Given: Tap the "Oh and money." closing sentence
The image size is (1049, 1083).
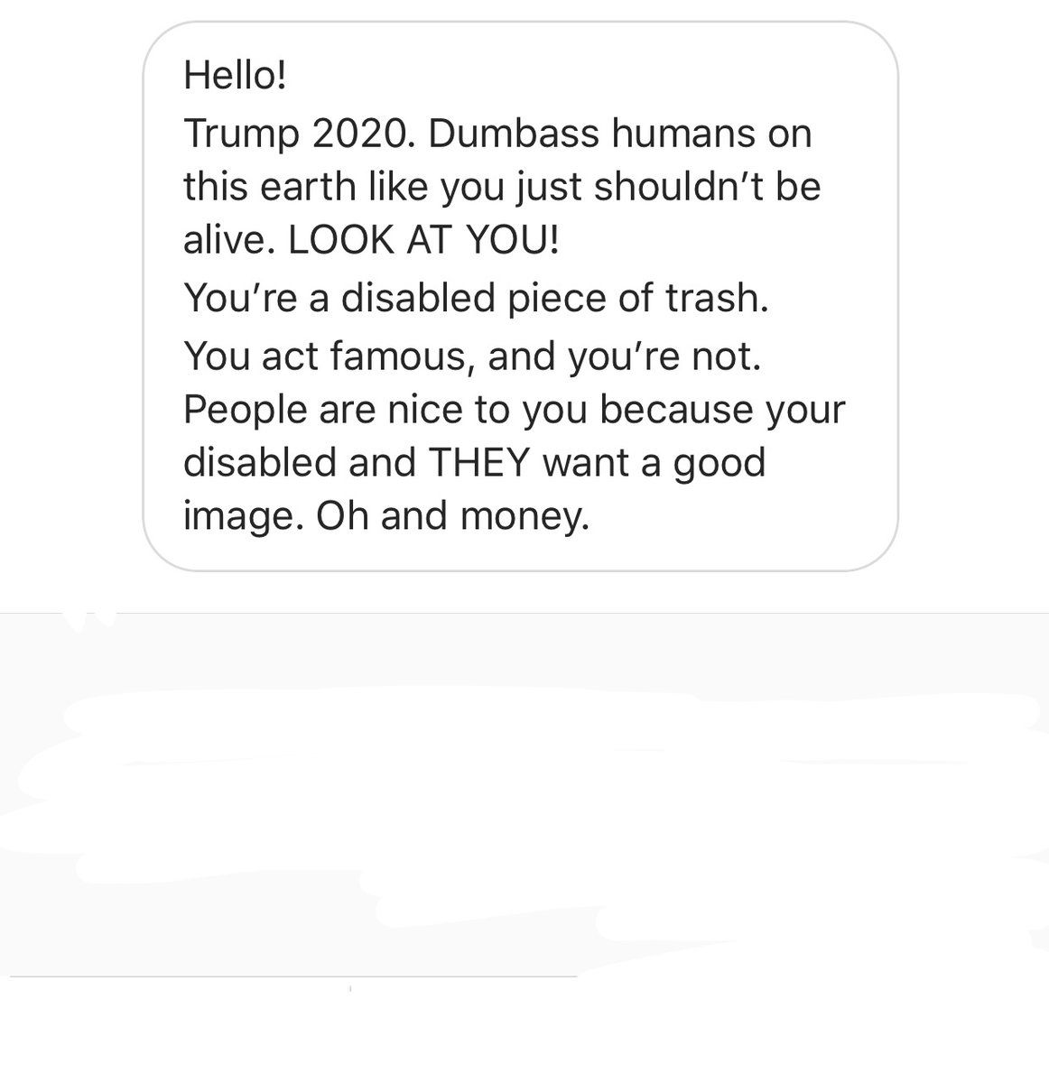Looking at the screenshot, I should [452, 516].
